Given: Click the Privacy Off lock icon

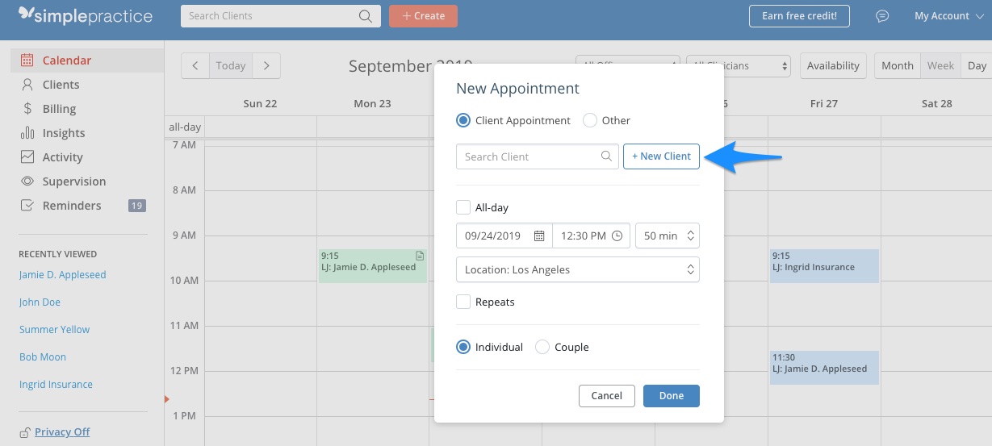Looking at the screenshot, I should point(25,432).
